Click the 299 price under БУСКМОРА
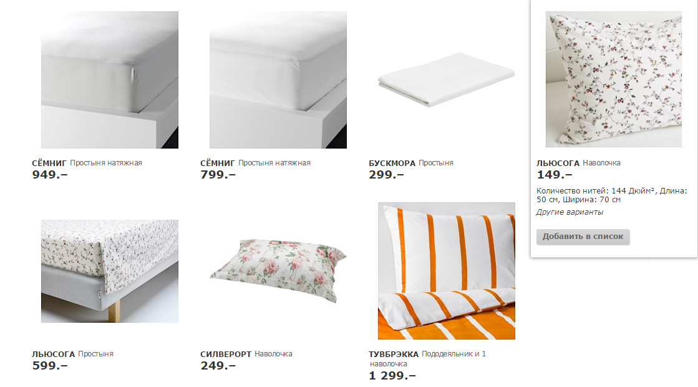The image size is (698, 387). (386, 175)
